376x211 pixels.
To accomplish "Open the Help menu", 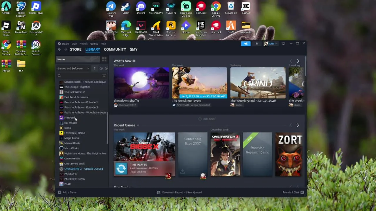I will pos(103,44).
